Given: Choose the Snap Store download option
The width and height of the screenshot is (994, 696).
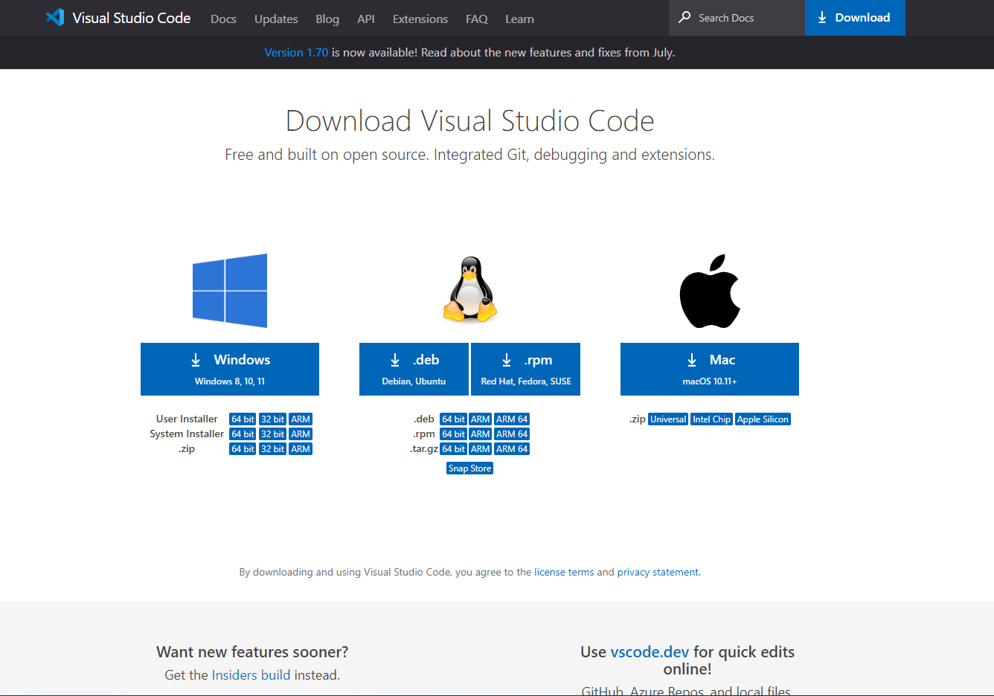Looking at the screenshot, I should (x=469, y=468).
